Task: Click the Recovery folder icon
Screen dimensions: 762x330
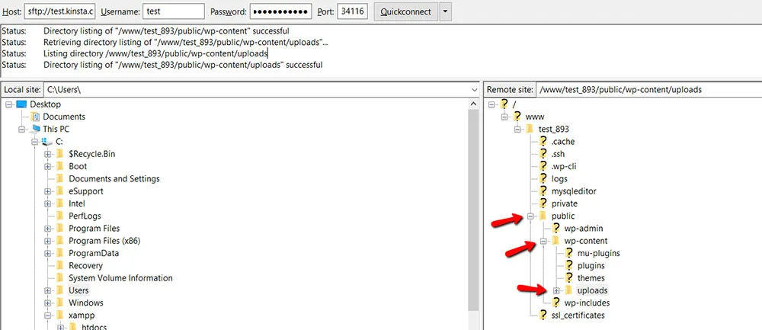Action: coord(60,265)
